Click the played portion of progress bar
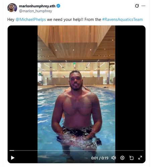 [12, 150]
